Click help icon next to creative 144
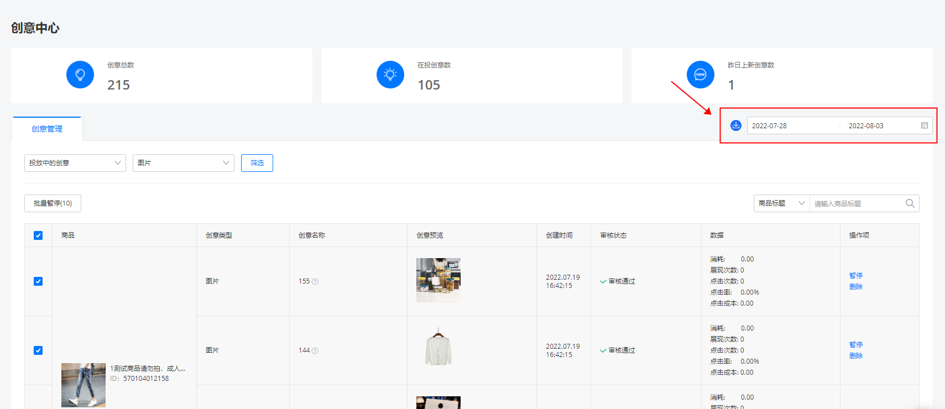This screenshot has width=945, height=409. (x=315, y=351)
